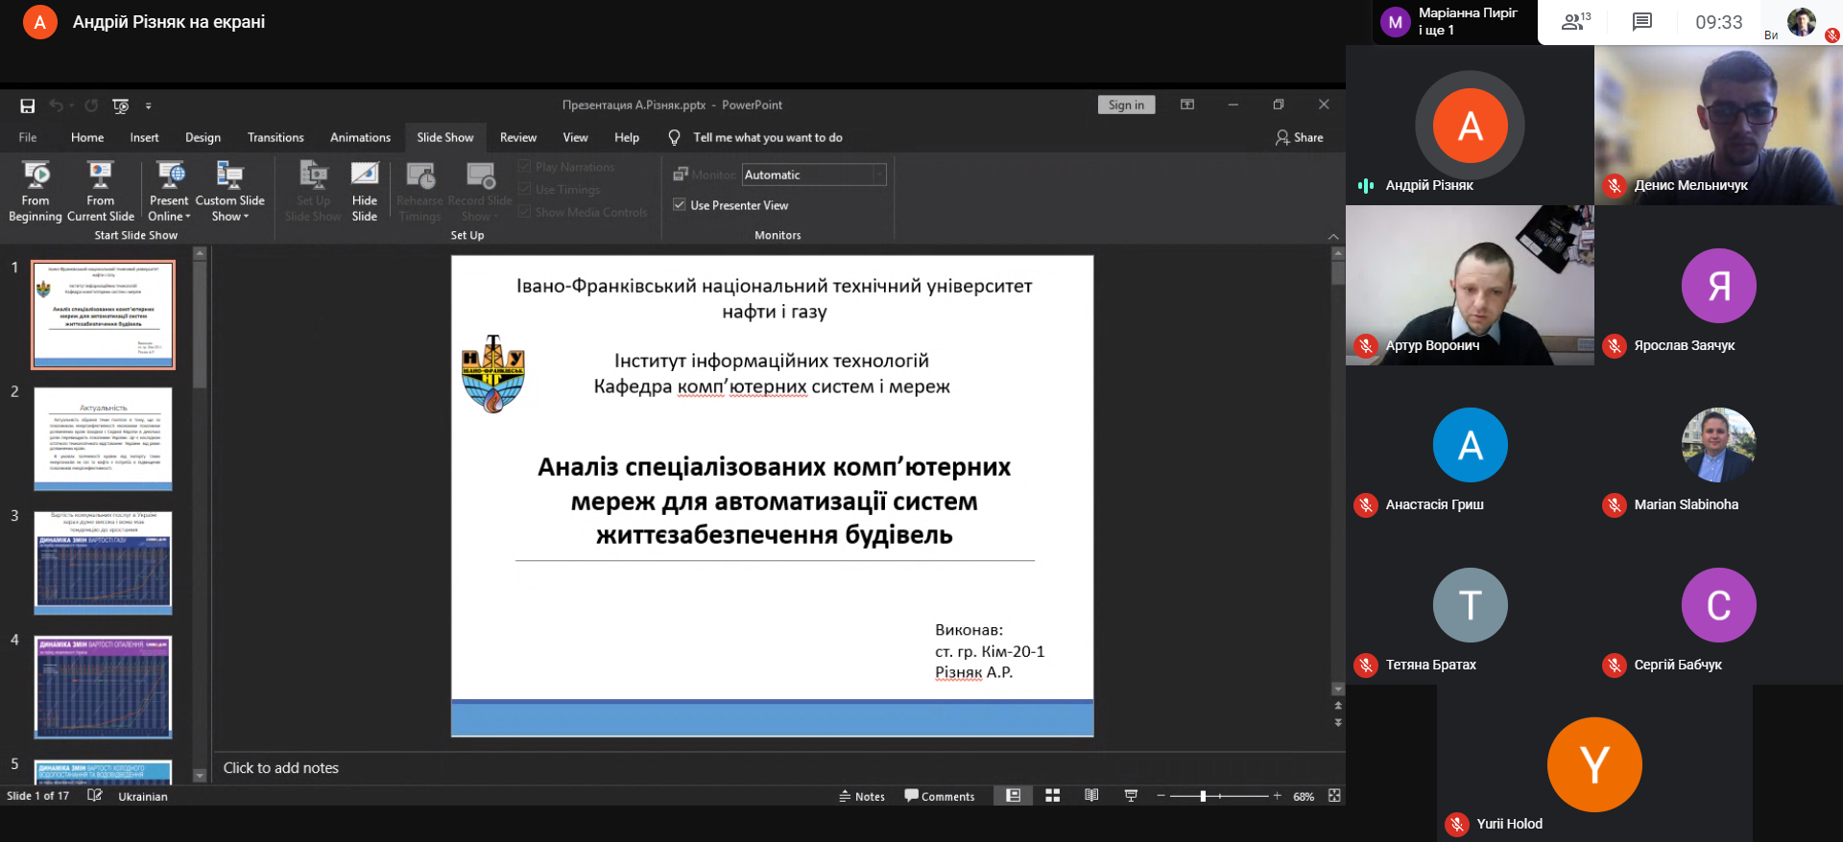
Task: Click the notes pane 'Click to add notes'
Action: 281,768
